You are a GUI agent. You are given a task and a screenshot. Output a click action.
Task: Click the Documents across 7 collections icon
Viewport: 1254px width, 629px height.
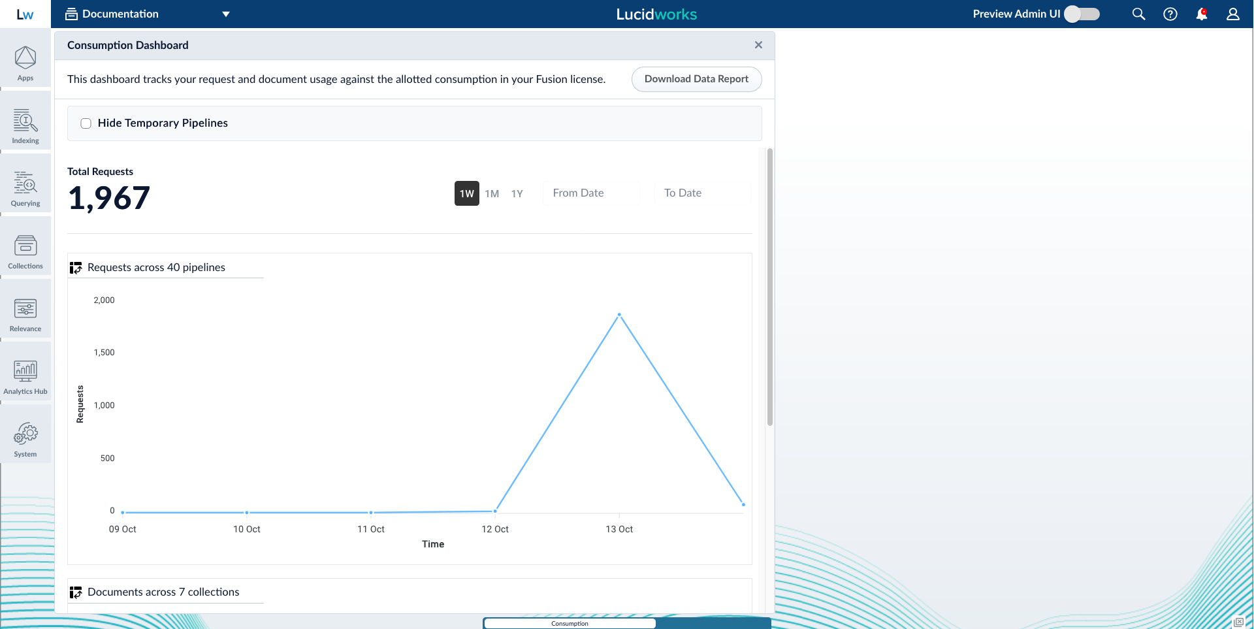(76, 592)
